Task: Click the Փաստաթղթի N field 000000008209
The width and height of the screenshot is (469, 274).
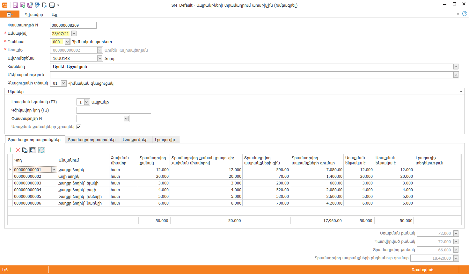Action: pyautogui.click(x=73, y=25)
